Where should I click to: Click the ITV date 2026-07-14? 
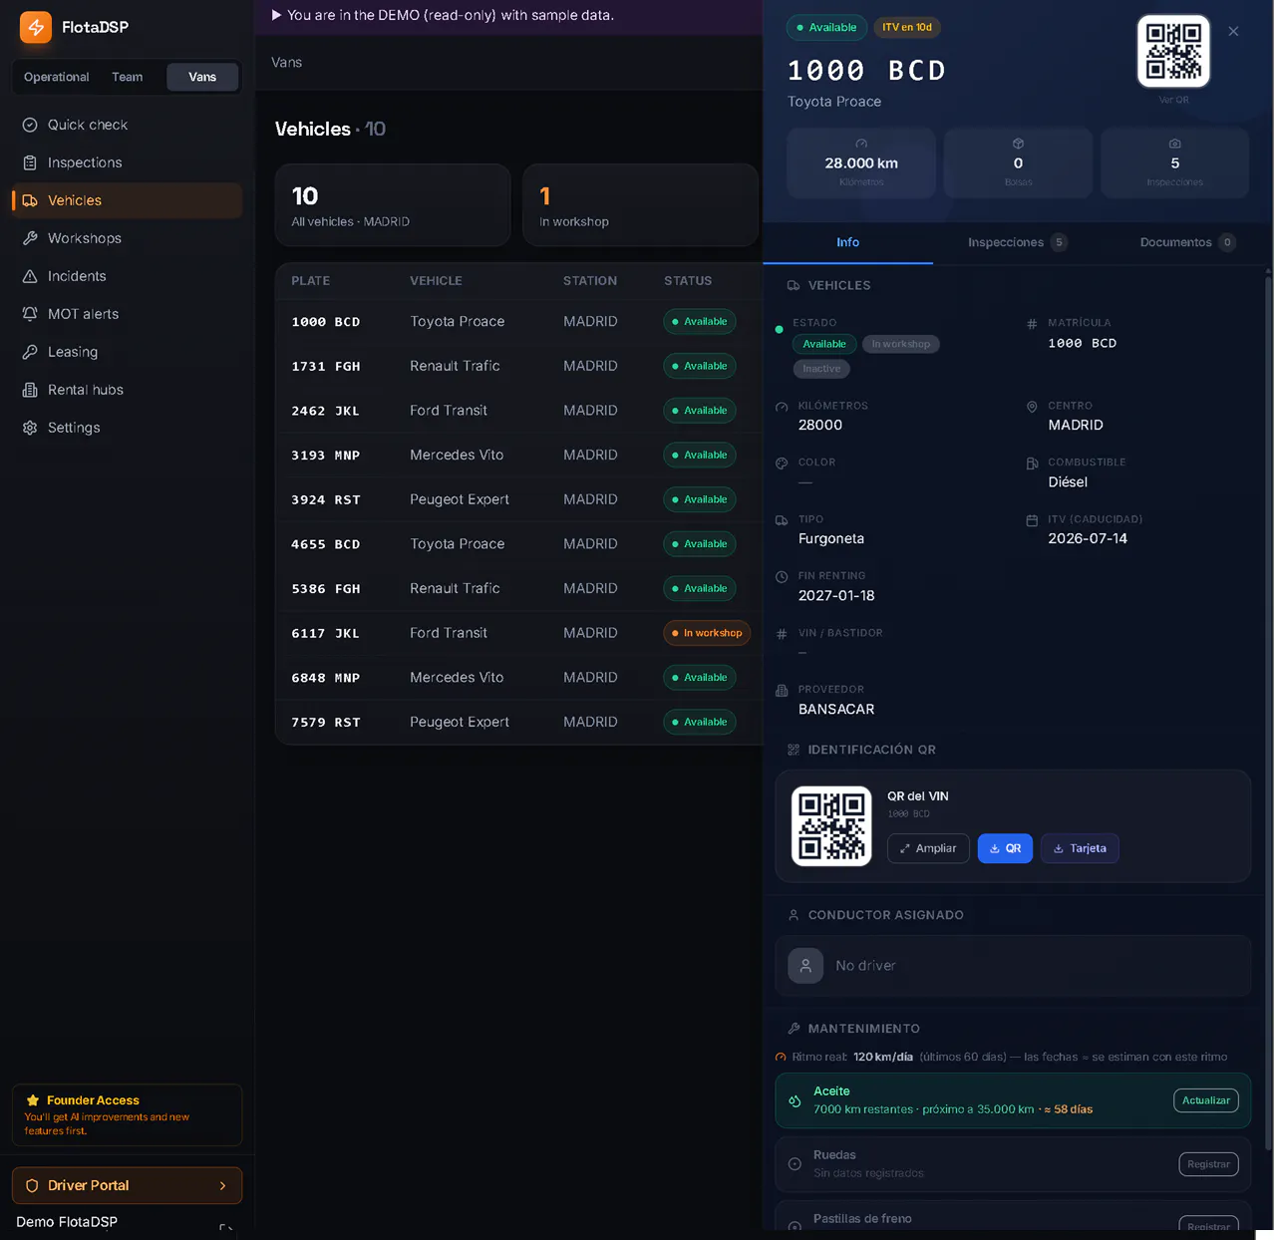pyautogui.click(x=1088, y=539)
